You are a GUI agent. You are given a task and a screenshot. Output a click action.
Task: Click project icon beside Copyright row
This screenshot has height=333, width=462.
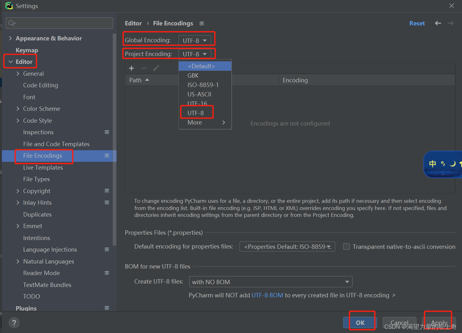107,191
